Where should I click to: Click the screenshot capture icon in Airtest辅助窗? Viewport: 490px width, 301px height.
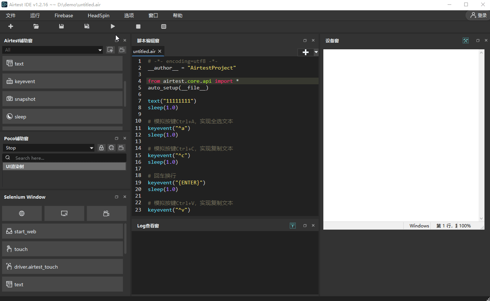(110, 50)
